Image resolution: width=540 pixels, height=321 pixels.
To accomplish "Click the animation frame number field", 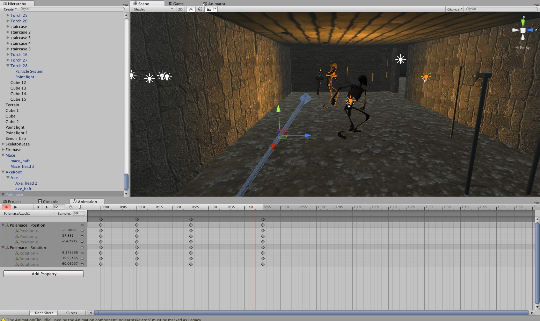I will (x=59, y=207).
